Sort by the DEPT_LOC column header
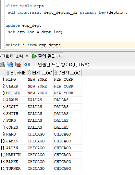This screenshot has height=175, width=135. [x=68, y=73]
